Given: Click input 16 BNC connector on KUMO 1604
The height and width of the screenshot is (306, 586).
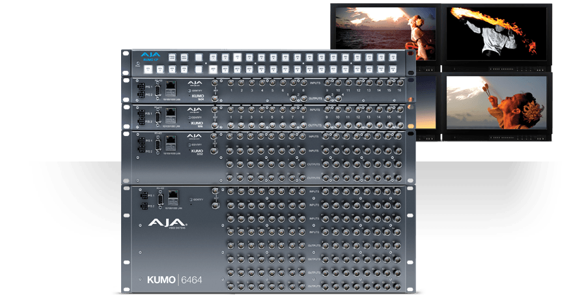Looking at the screenshot, I should [400, 83].
